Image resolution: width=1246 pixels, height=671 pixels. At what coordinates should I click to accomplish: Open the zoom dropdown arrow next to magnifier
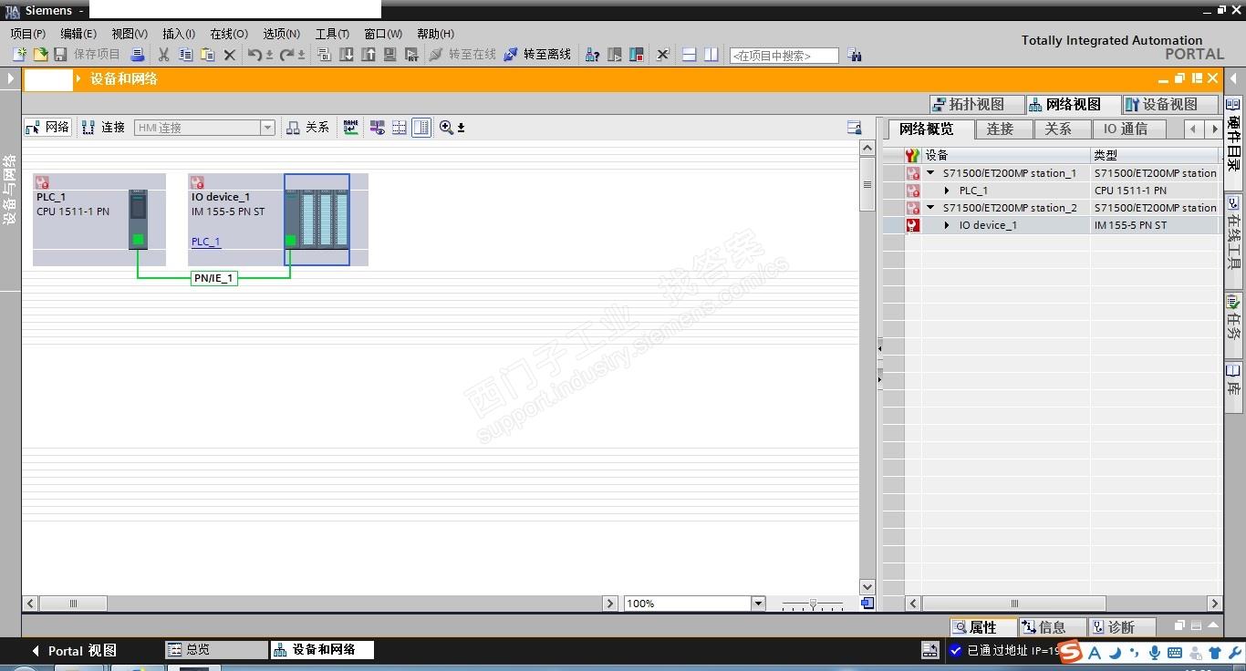461,128
